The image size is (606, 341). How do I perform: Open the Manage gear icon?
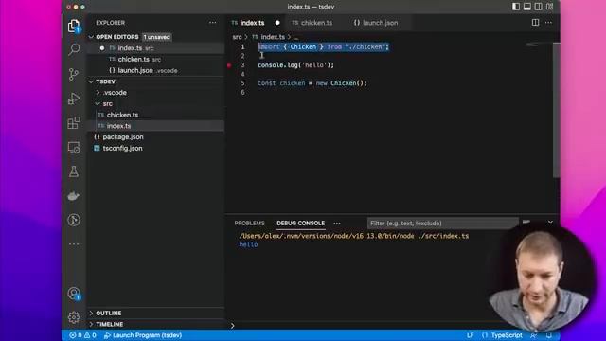(x=74, y=317)
